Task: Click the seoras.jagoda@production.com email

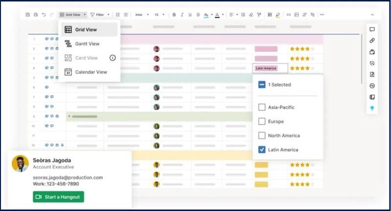Action: [68, 178]
